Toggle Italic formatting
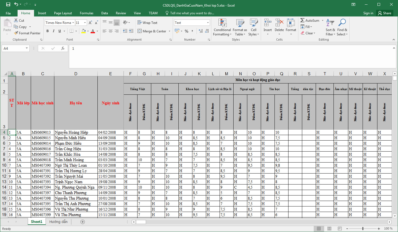 (x=54, y=31)
